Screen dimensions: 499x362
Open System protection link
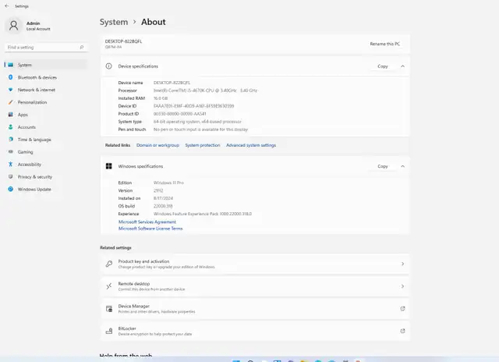pos(203,145)
